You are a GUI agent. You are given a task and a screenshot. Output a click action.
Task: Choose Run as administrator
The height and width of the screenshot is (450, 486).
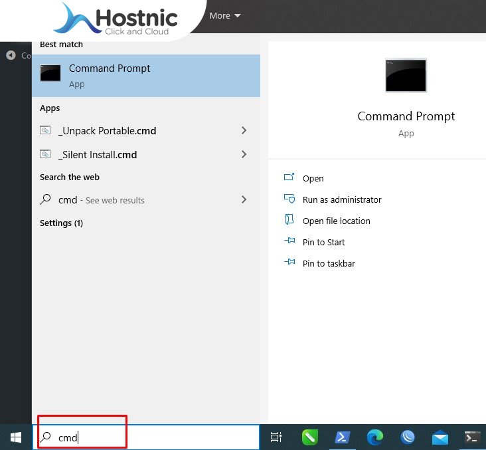(x=341, y=199)
